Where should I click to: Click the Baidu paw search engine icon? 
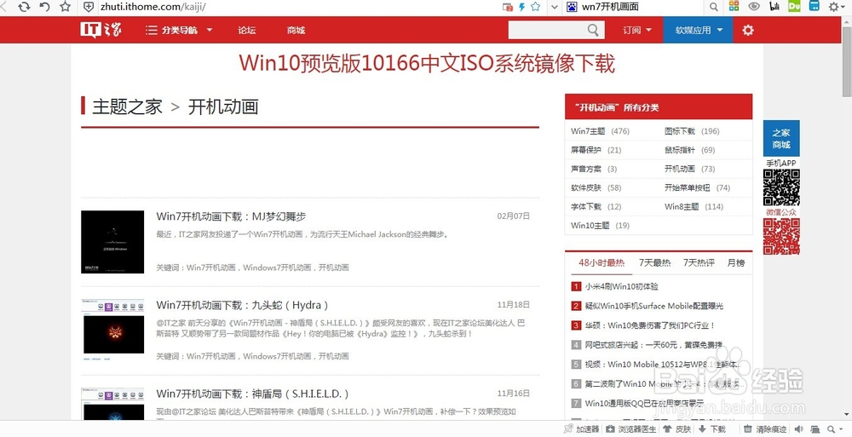[572, 7]
